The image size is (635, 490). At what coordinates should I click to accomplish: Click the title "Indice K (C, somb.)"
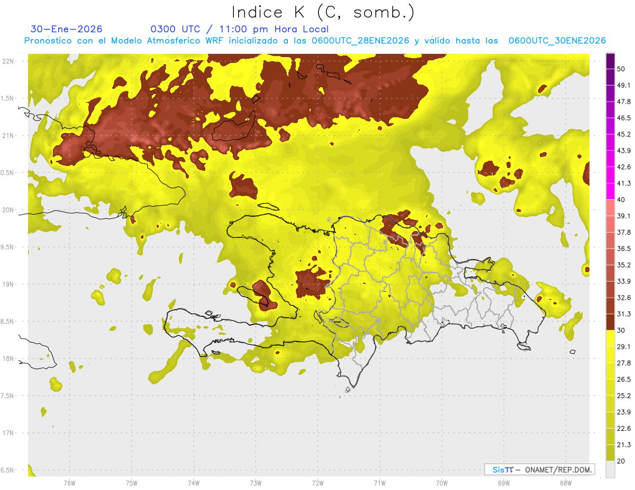click(x=323, y=12)
